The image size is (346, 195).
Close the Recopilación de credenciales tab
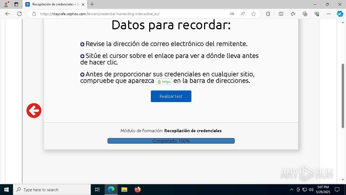(84, 4)
